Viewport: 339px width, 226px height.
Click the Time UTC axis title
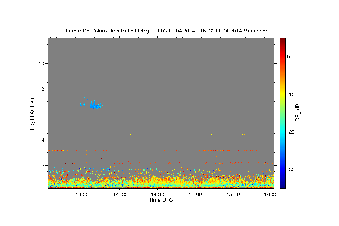point(161,200)
